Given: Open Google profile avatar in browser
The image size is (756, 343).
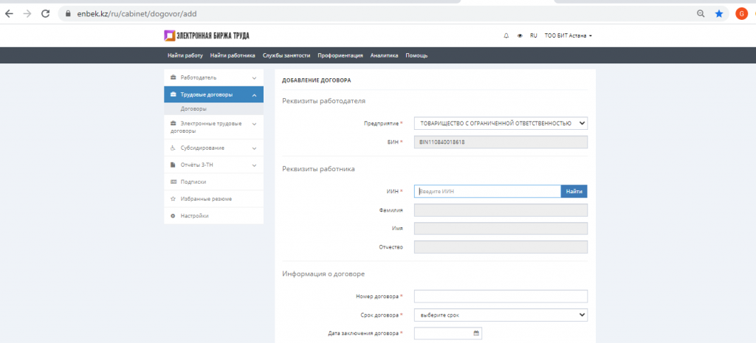Looking at the screenshot, I should tap(741, 14).
